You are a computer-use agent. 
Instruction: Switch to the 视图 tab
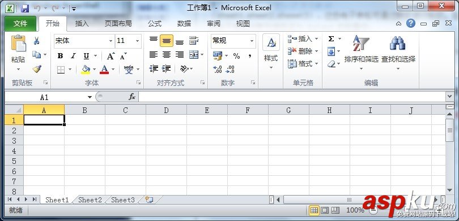point(243,24)
